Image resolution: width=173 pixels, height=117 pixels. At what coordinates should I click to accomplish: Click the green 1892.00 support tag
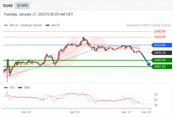point(162,66)
